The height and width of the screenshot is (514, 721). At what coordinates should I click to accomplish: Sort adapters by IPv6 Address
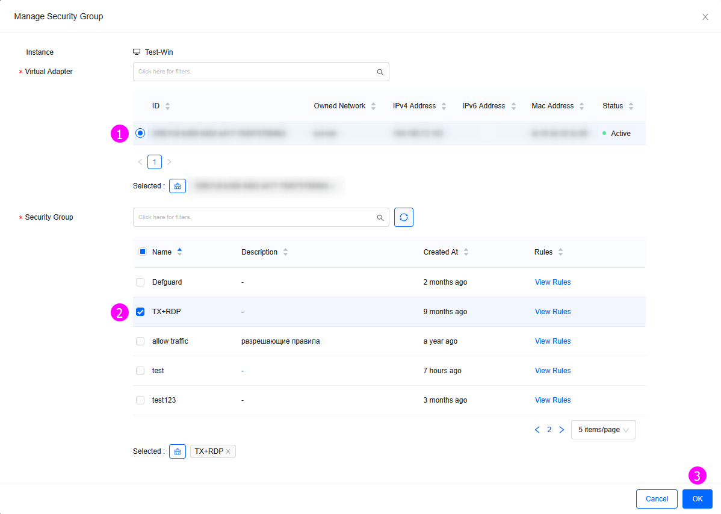click(x=513, y=106)
